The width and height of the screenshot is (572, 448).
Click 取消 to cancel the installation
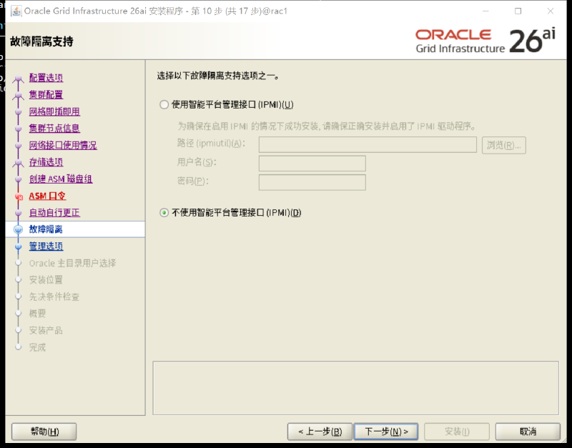(x=528, y=432)
